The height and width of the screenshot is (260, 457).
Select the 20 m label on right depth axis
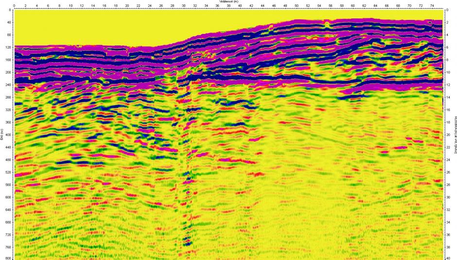tap(447, 135)
